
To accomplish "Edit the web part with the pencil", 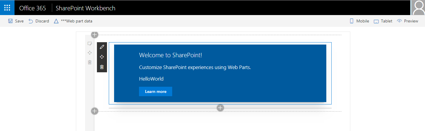I will point(102,47).
